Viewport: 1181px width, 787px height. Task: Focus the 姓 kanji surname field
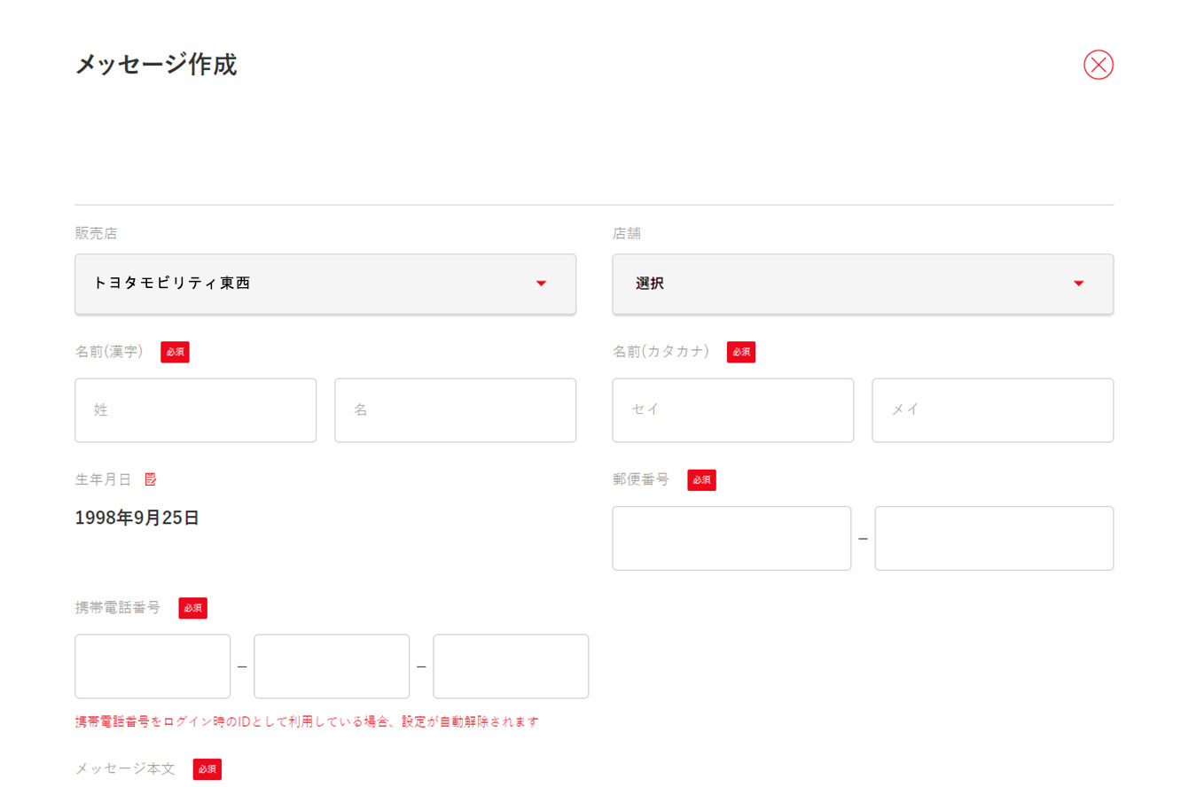click(195, 410)
